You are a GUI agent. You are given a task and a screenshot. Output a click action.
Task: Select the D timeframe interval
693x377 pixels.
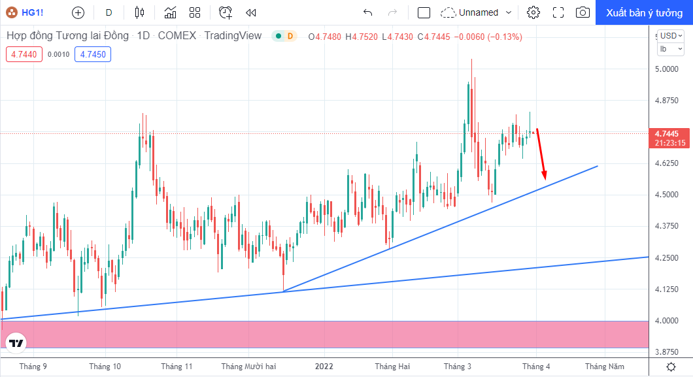(109, 12)
